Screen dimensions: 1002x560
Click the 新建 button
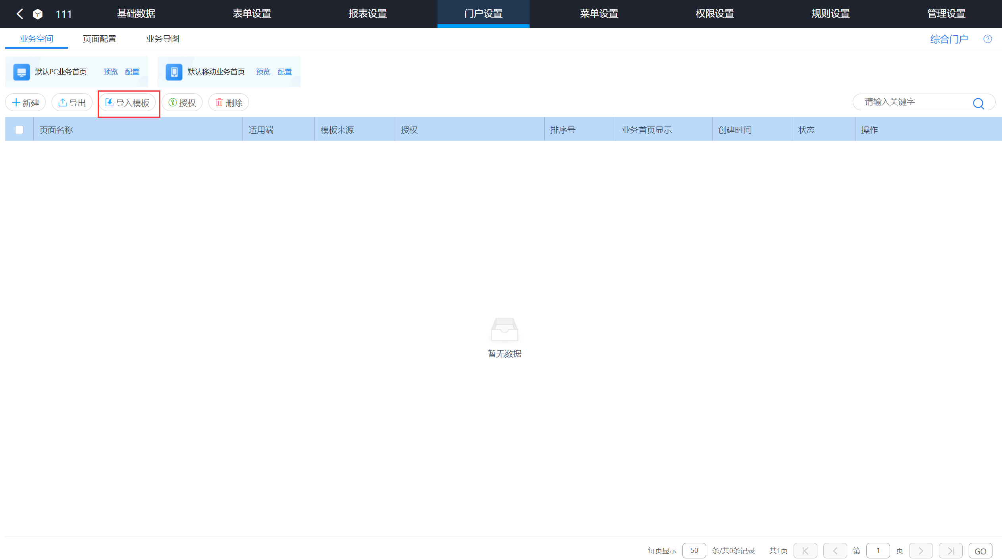25,102
